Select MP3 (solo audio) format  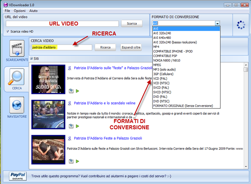pos(186,70)
